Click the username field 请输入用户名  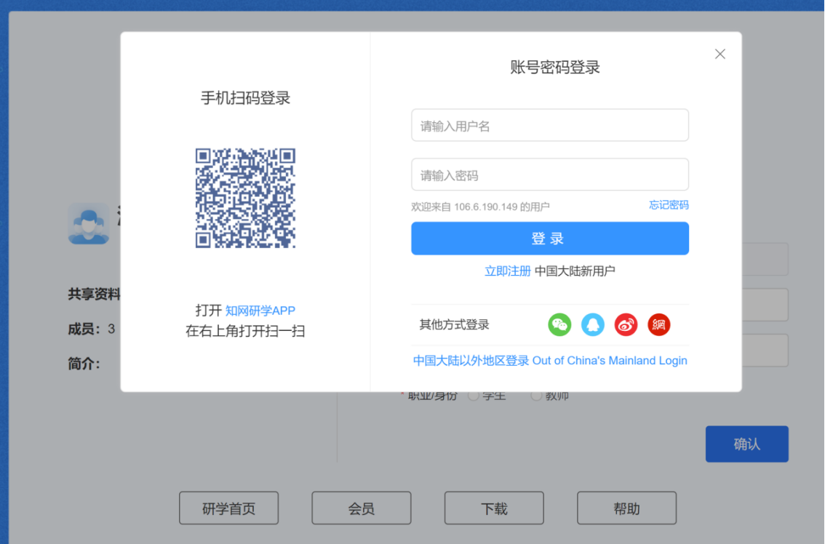click(x=550, y=125)
